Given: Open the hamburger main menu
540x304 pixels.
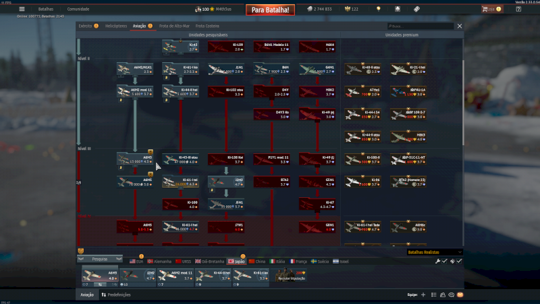Looking at the screenshot, I should pos(22,9).
